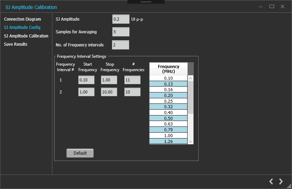The image size is (292, 189).
Task: Select the 0.50 MHz frequency row
Action: click(x=168, y=118)
